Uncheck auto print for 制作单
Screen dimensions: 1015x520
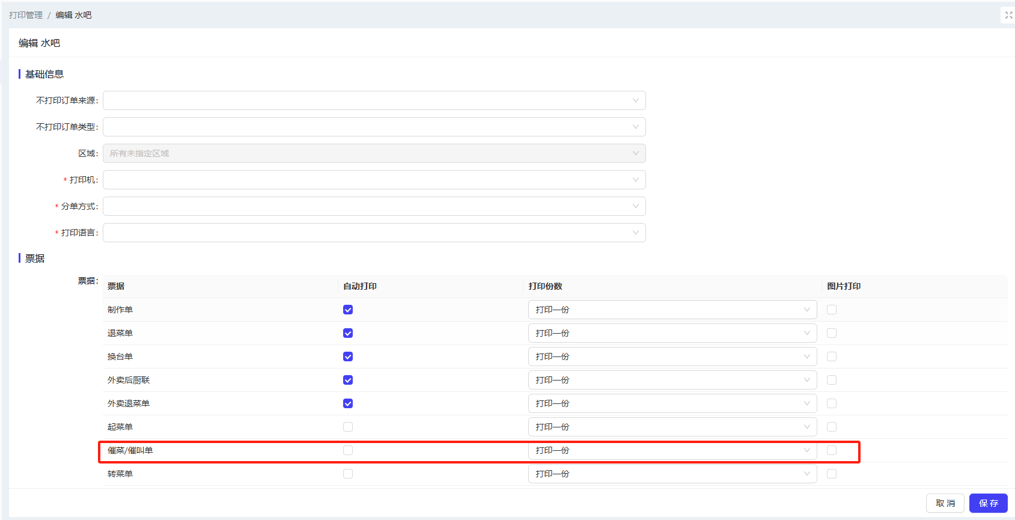[348, 310]
